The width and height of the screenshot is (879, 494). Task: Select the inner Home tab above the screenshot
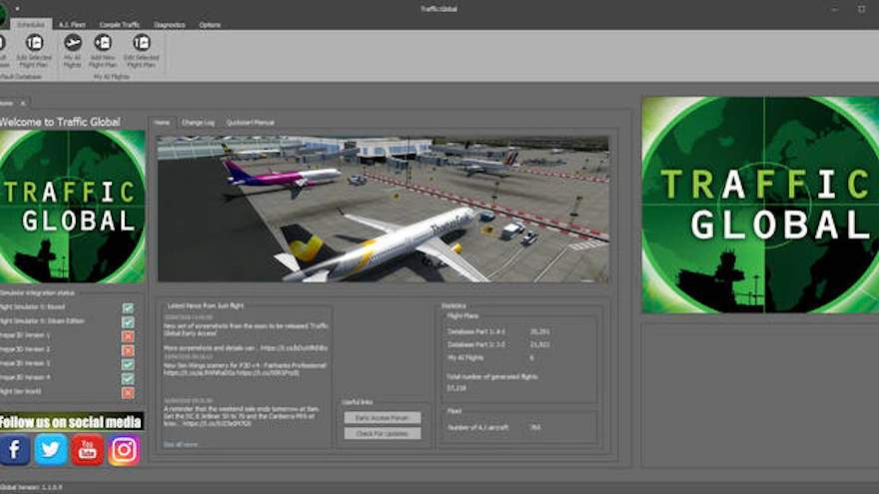pyautogui.click(x=162, y=122)
